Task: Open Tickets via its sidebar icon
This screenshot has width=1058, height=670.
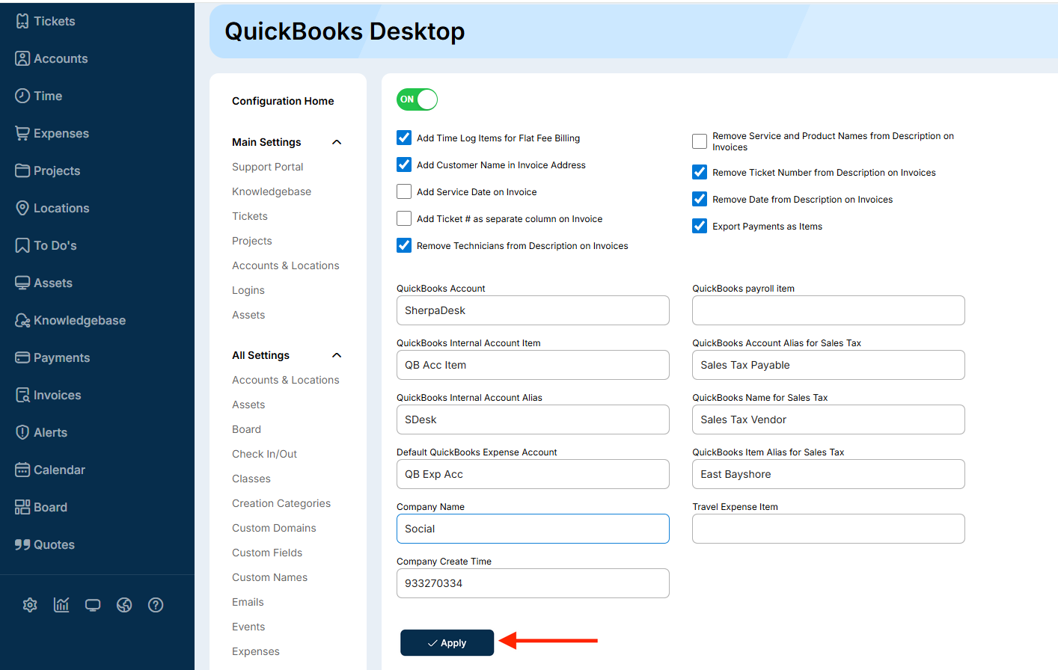Action: click(22, 21)
